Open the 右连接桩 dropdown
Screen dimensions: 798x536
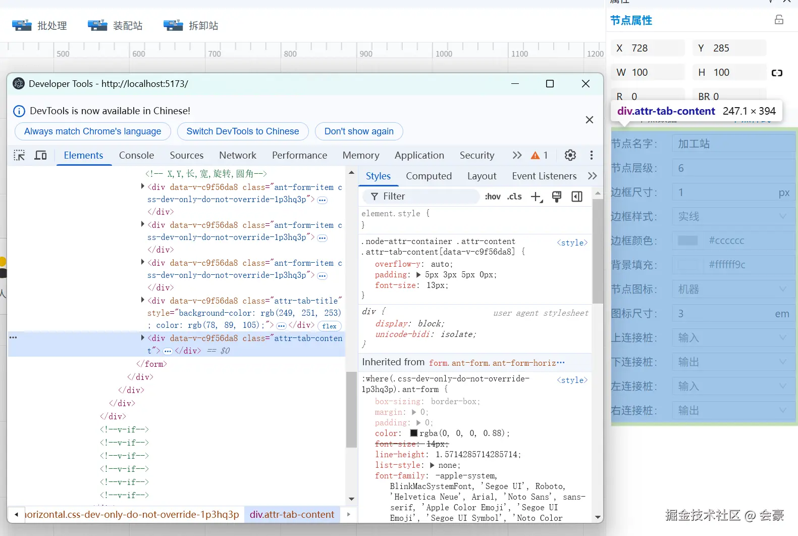click(733, 410)
